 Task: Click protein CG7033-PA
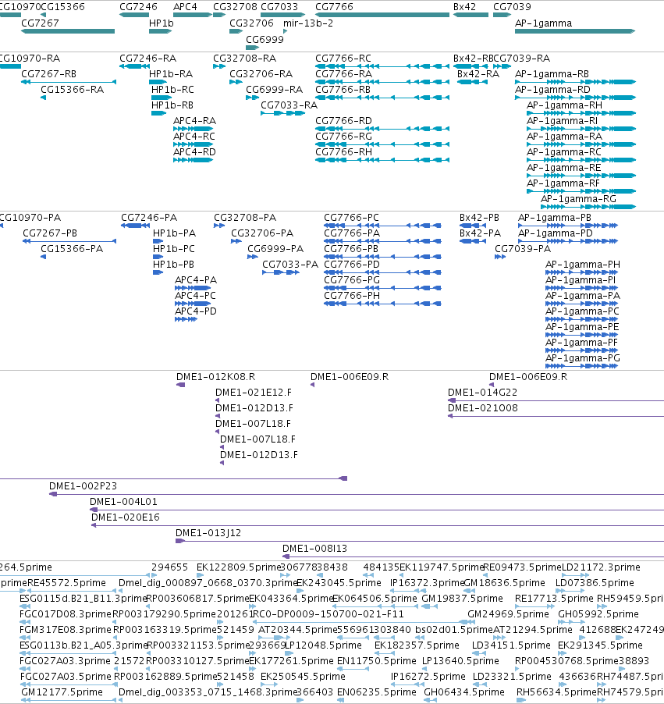(x=290, y=265)
